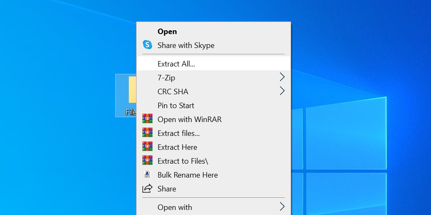The image size is (431, 215).
Task: Click the Bulk Rename Here text
Action: point(187,175)
